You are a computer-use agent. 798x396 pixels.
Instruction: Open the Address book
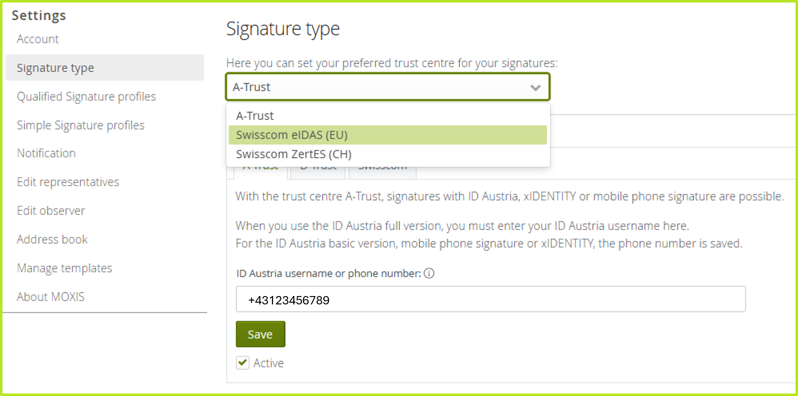click(x=52, y=239)
